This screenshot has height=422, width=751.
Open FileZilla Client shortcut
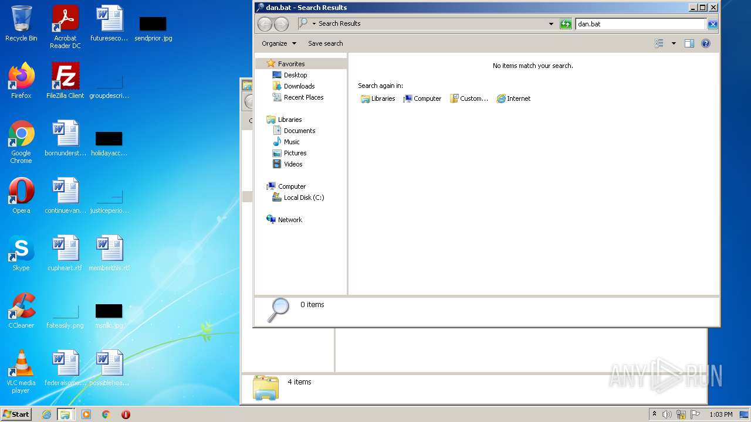point(65,81)
